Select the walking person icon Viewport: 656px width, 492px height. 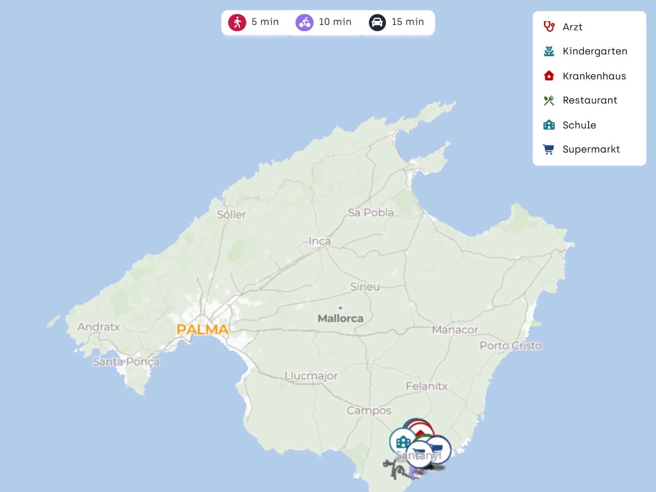pos(238,21)
